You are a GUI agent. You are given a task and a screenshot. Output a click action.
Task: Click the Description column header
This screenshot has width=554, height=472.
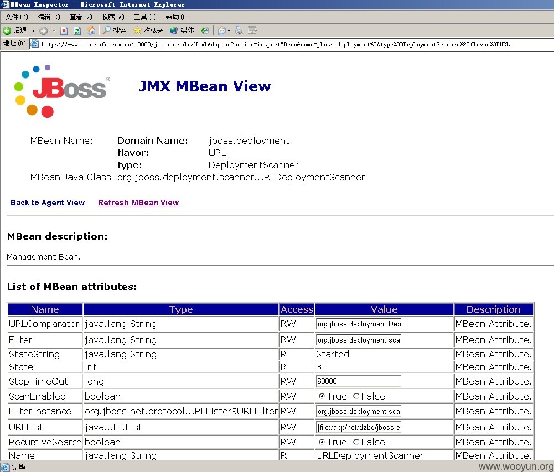coord(494,309)
